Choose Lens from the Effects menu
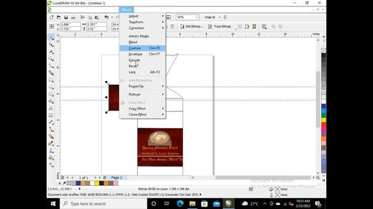 point(142,72)
